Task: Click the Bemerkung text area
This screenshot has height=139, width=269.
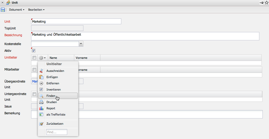Action: click(147, 114)
